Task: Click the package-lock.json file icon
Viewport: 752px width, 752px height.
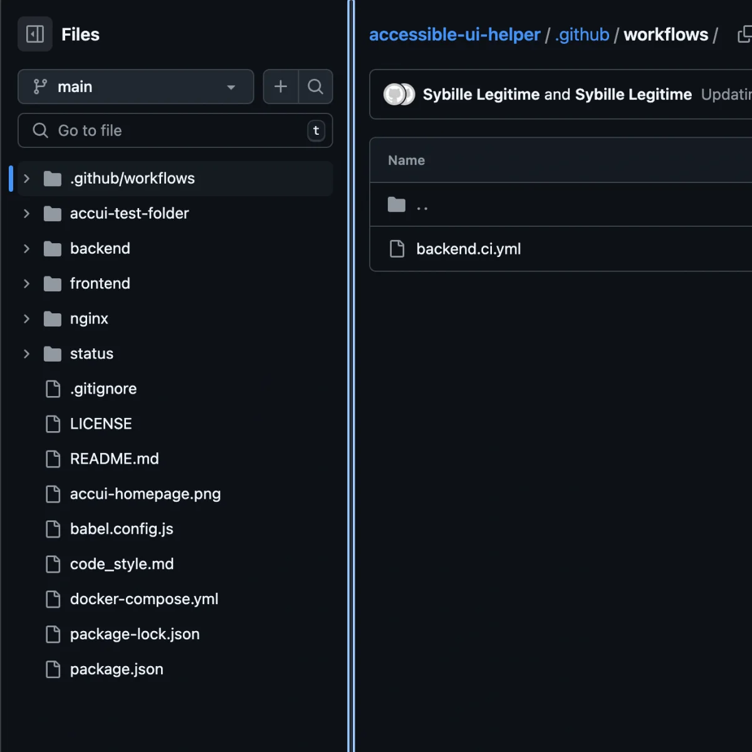Action: pos(53,635)
